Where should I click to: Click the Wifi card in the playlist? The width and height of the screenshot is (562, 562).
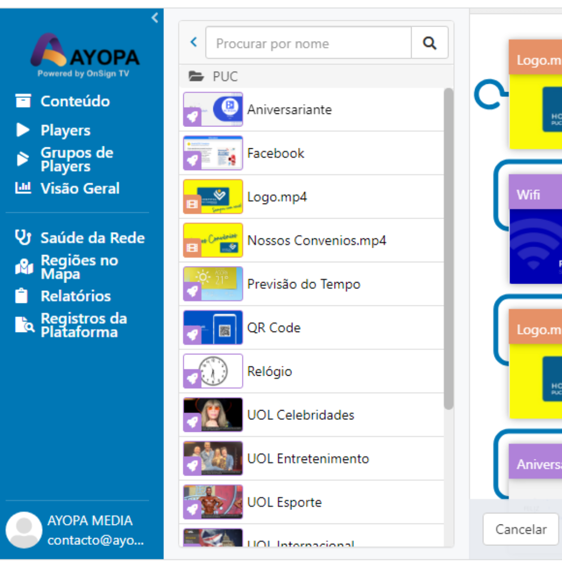(535, 229)
